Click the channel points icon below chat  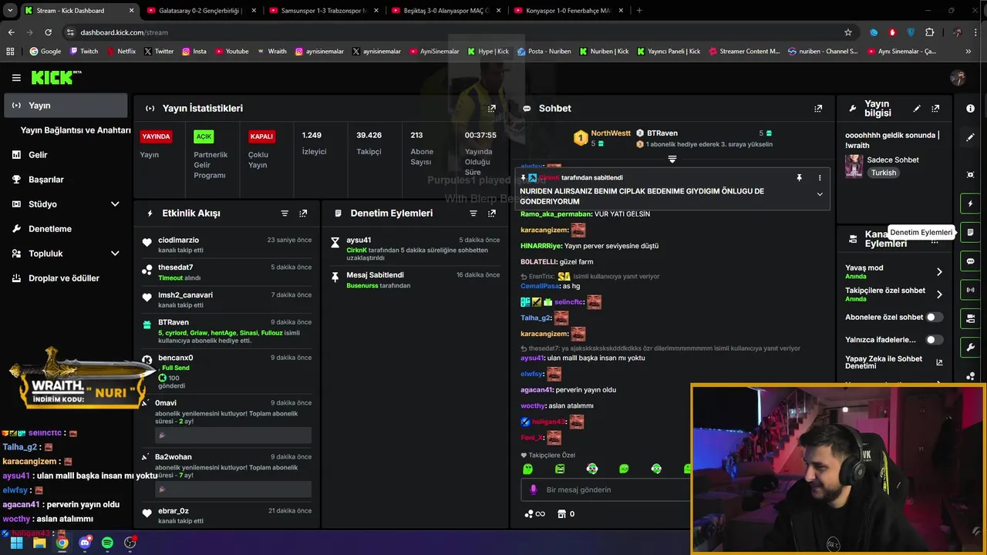click(x=528, y=514)
